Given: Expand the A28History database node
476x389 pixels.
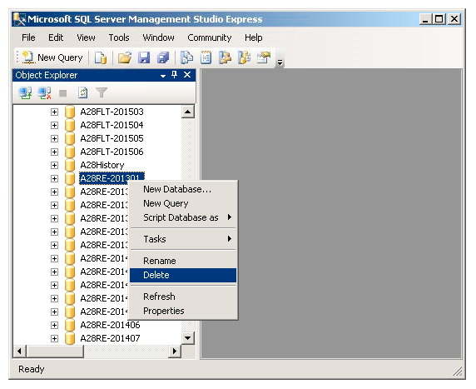Looking at the screenshot, I should coord(54,165).
